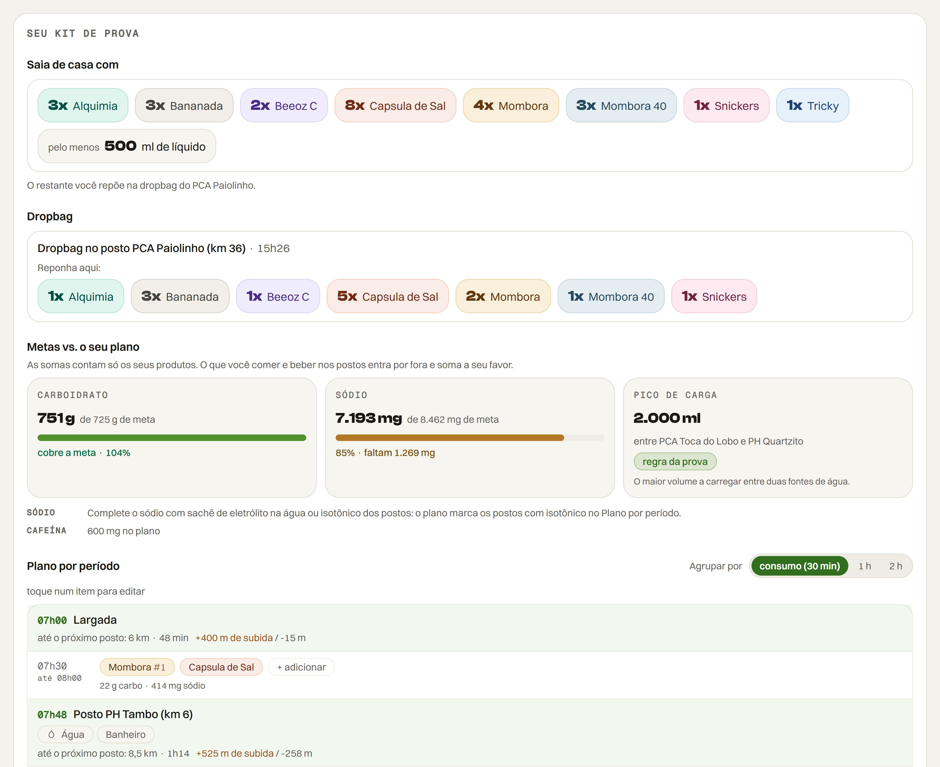Click the 751 g carboidrato value
The image size is (940, 767).
(x=56, y=418)
